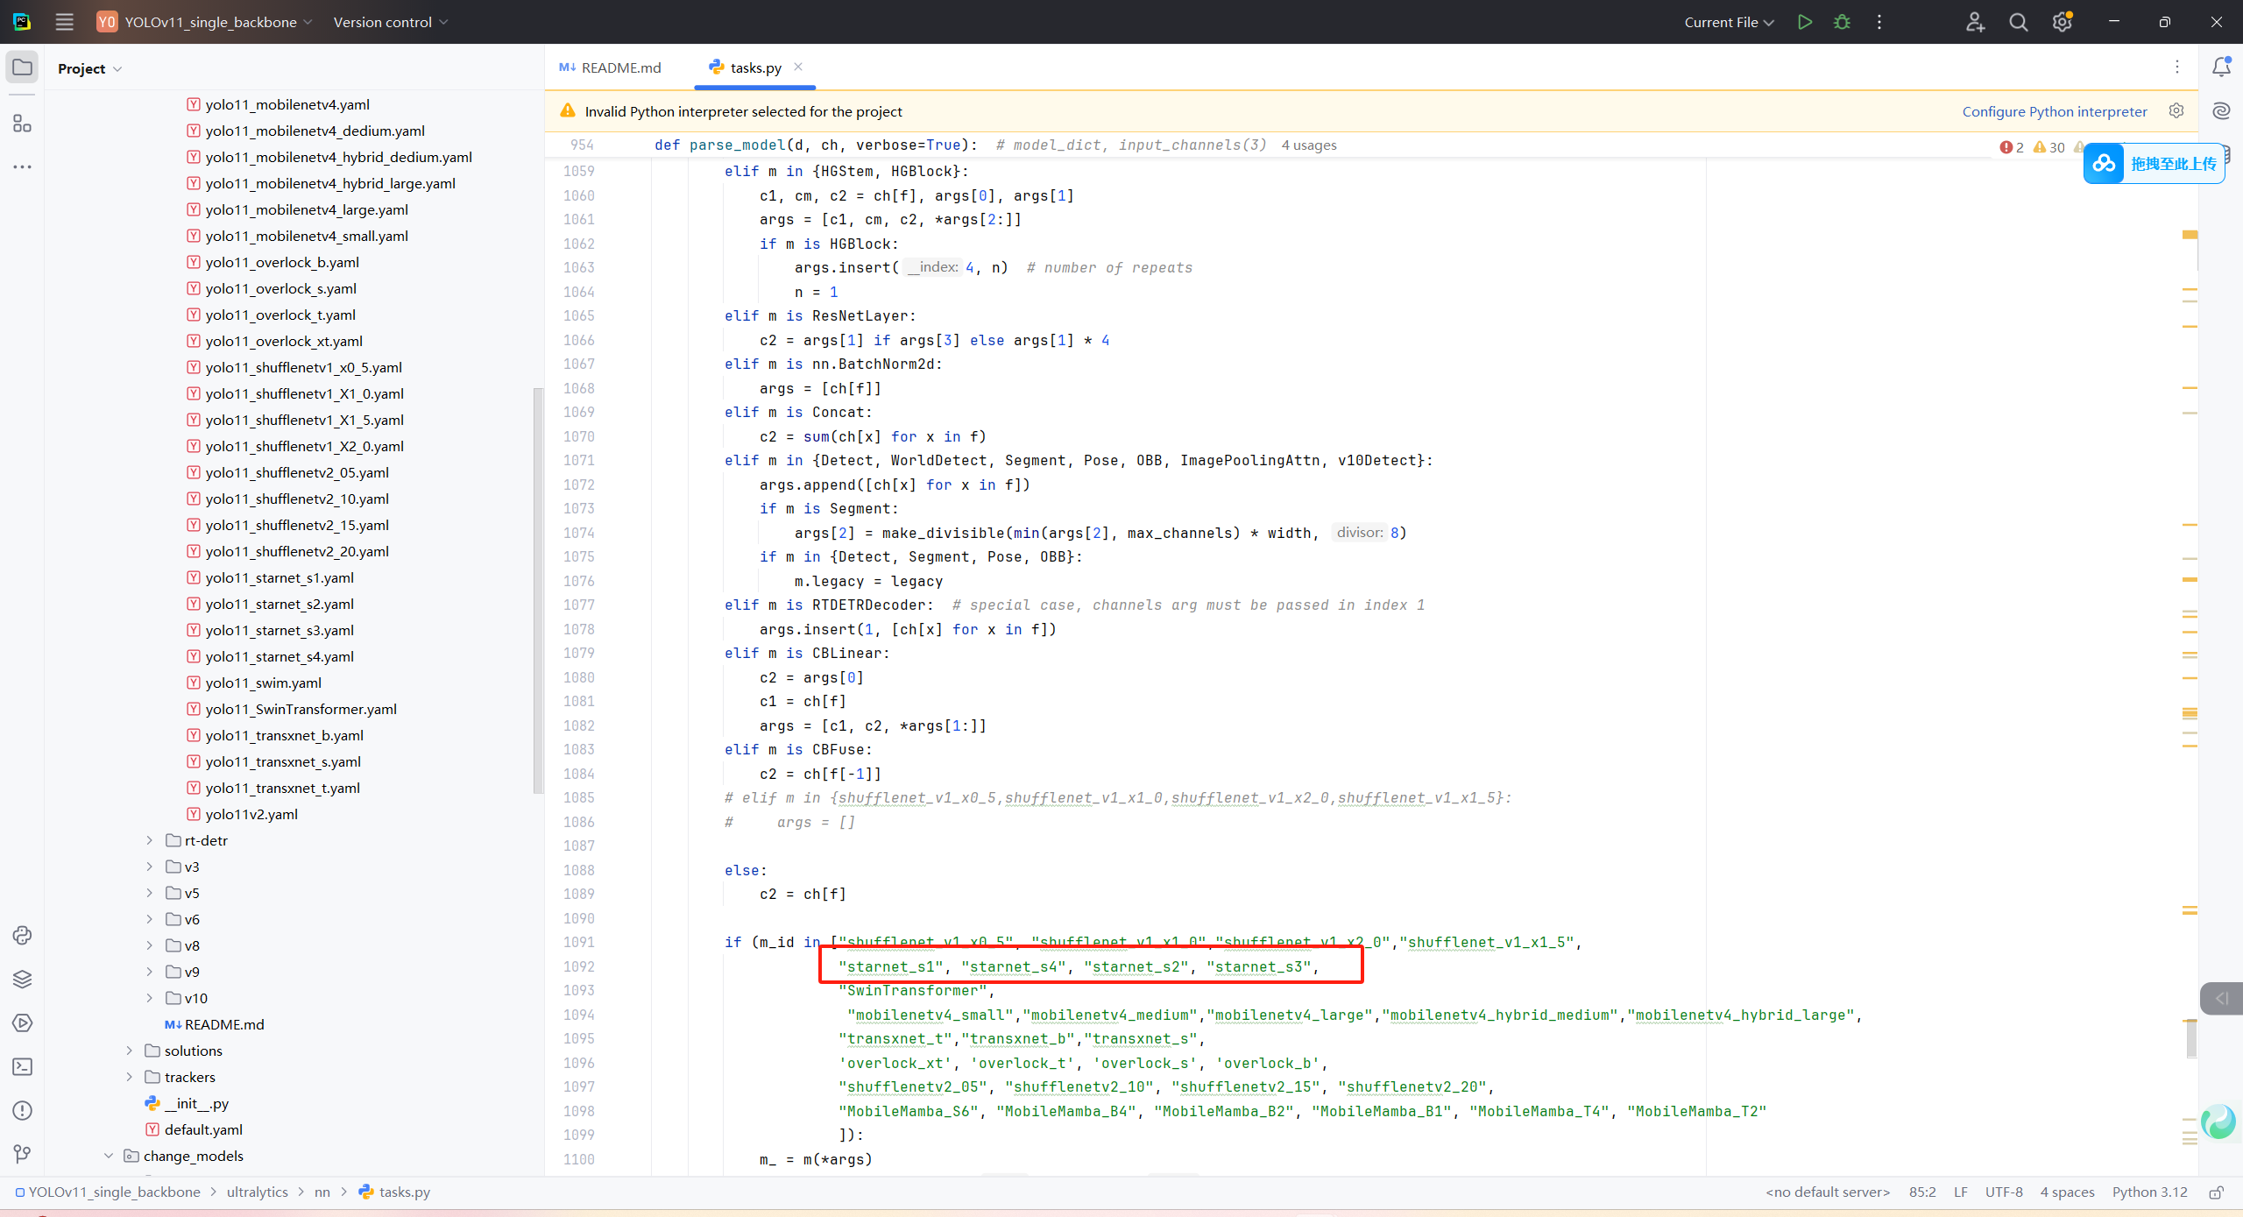Open Problems tool window icon
Image resolution: width=2243 pixels, height=1217 pixels.
pyautogui.click(x=23, y=1110)
